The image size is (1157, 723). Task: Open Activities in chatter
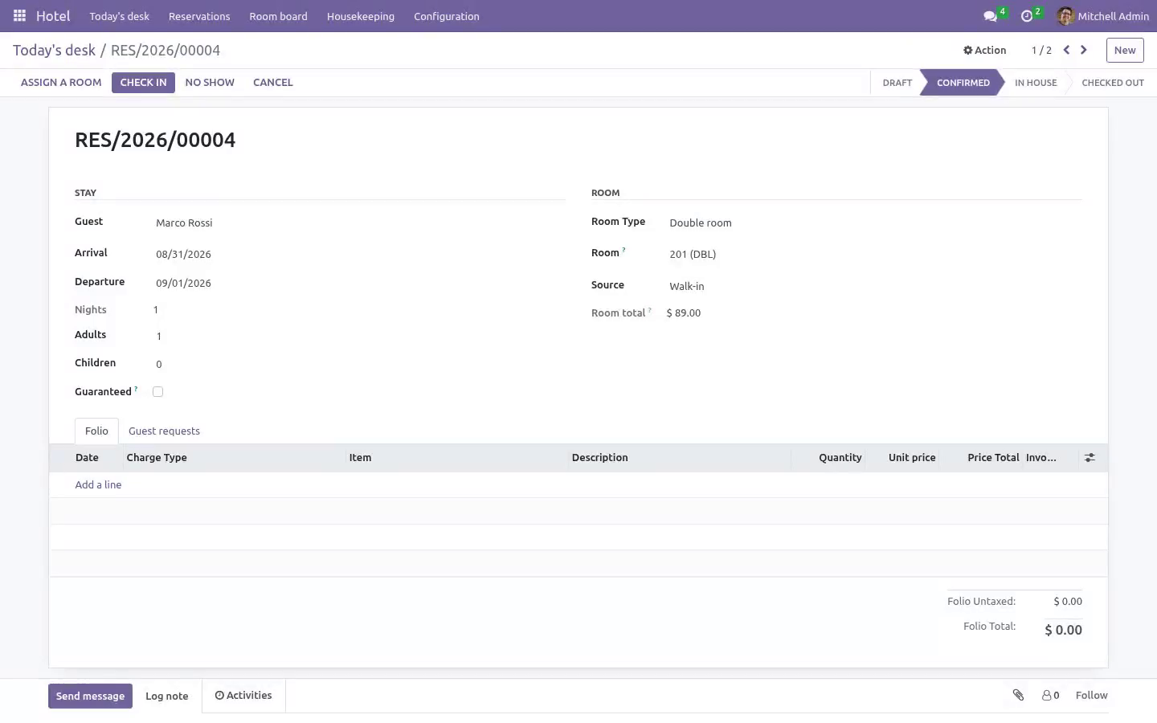tap(243, 696)
